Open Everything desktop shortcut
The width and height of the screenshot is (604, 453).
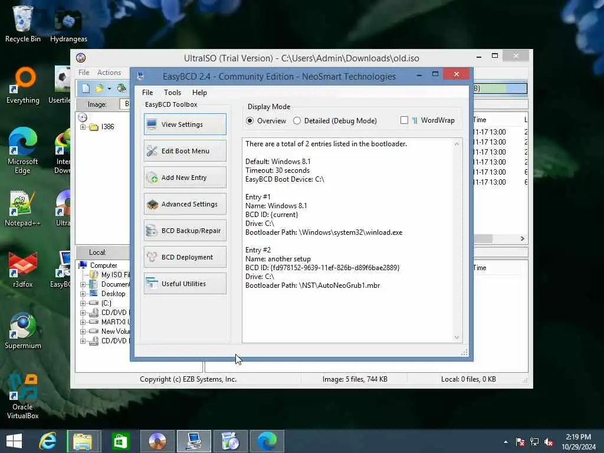pyautogui.click(x=23, y=85)
